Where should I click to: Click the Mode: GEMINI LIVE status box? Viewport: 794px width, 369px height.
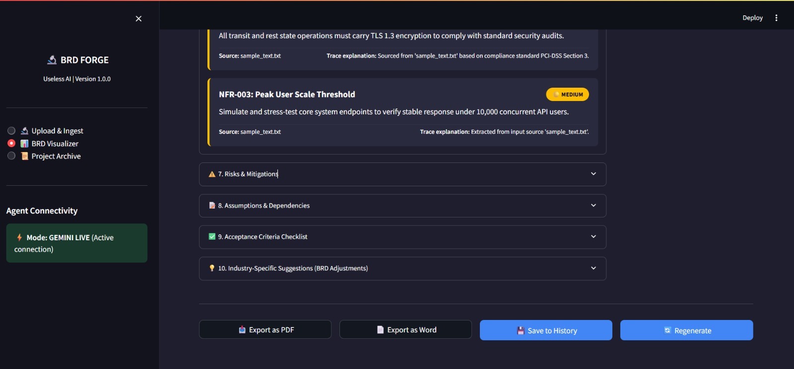click(x=77, y=243)
